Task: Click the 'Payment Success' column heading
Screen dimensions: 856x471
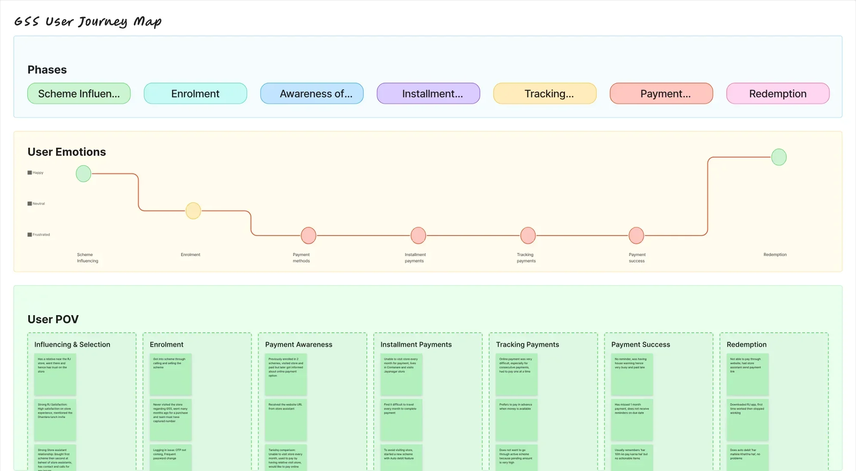Action: pos(641,345)
